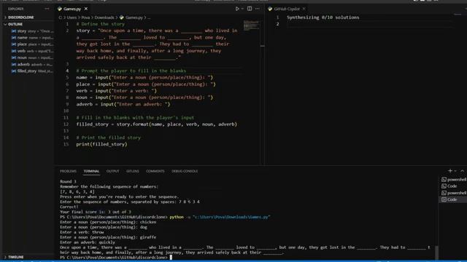
Task: Close the Games.py editor tab
Action: point(86,9)
